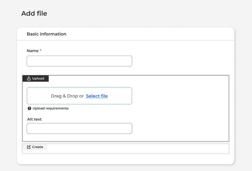The height and width of the screenshot is (171, 252).
Task: Click the pencil edit icon in Create tab
Action: pos(29,147)
